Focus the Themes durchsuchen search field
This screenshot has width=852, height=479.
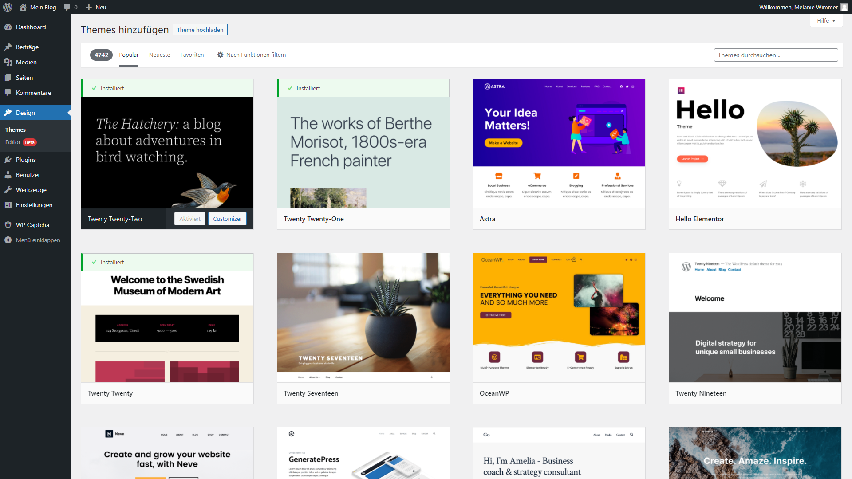pyautogui.click(x=776, y=55)
